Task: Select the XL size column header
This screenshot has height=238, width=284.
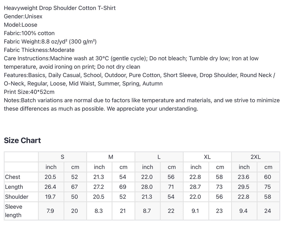Action: coord(207,157)
